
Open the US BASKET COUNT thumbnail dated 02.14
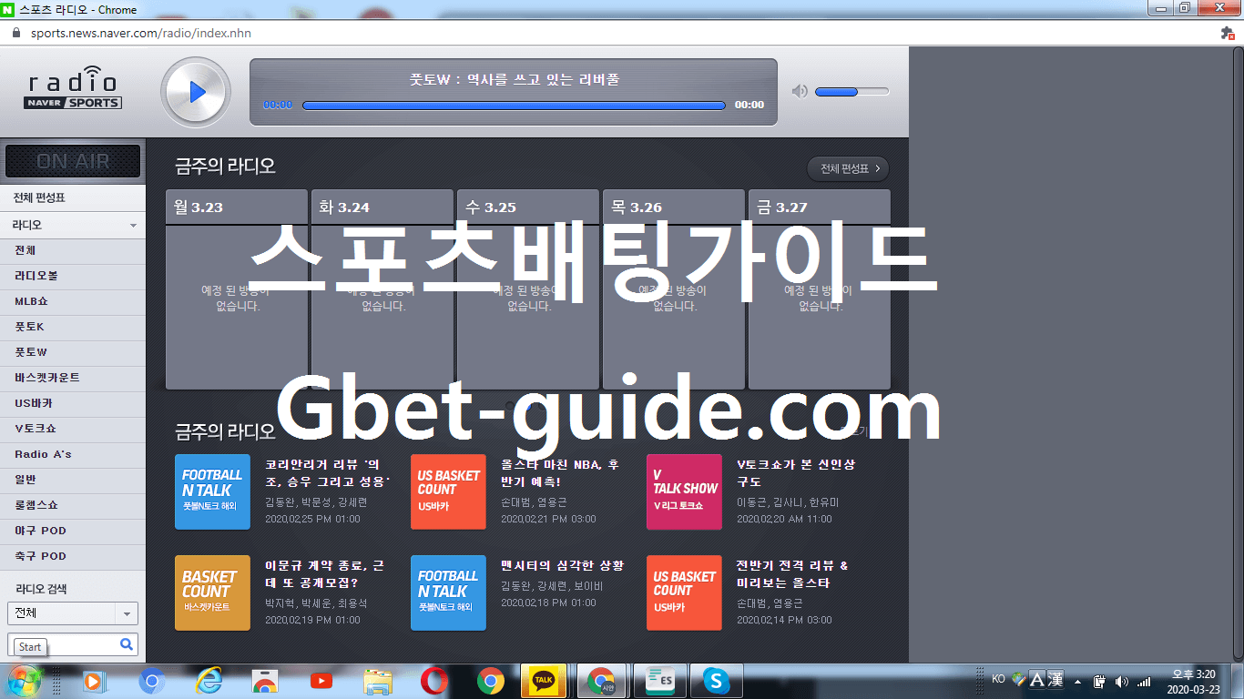pos(684,593)
